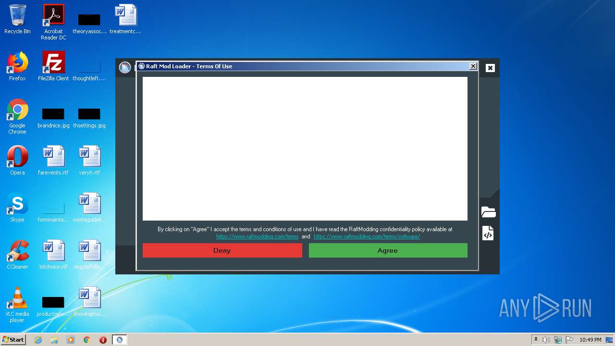Open the Windows Start menu
The image size is (615, 346).
click(13, 339)
